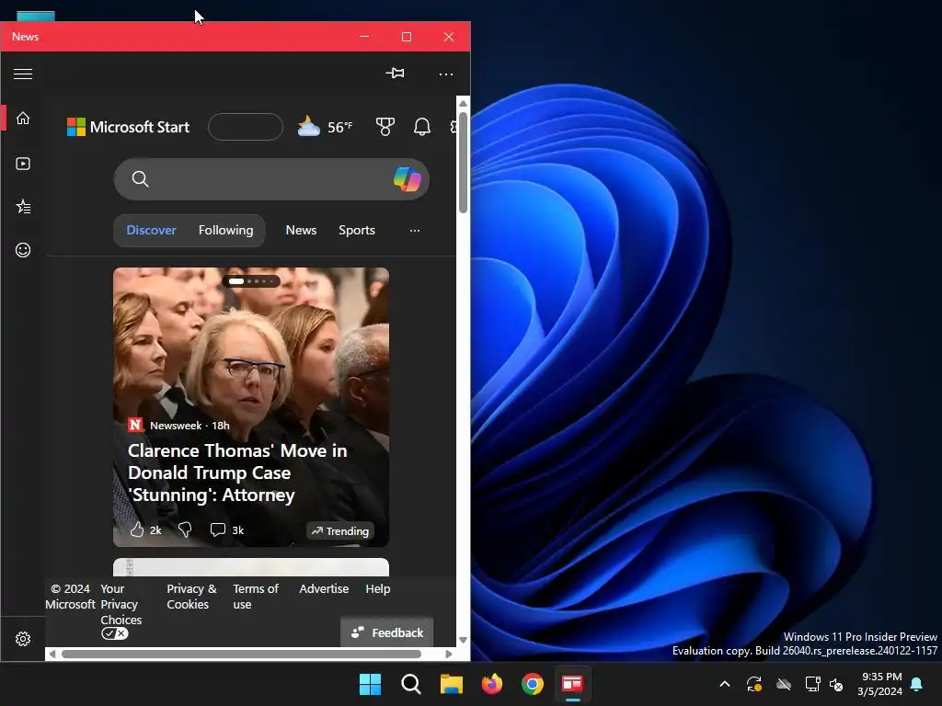The image size is (942, 706).
Task: Open Terms of use link
Action: tap(256, 596)
